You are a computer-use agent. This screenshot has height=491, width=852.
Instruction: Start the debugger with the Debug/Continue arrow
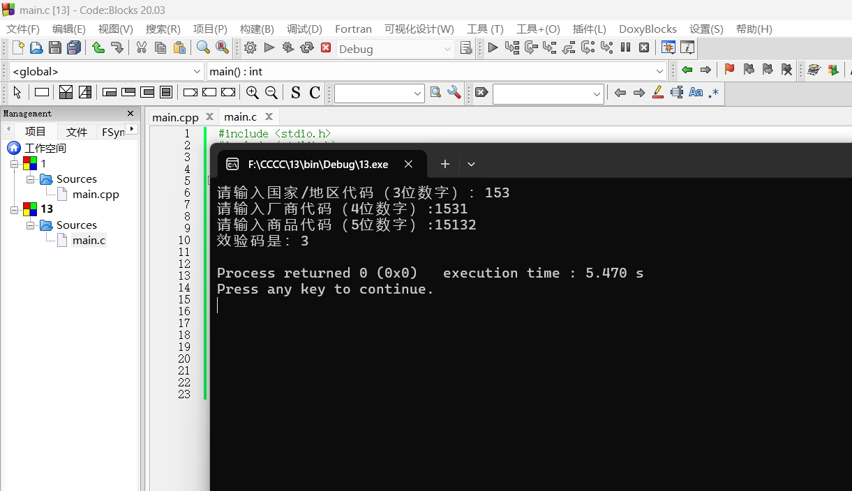coord(493,47)
